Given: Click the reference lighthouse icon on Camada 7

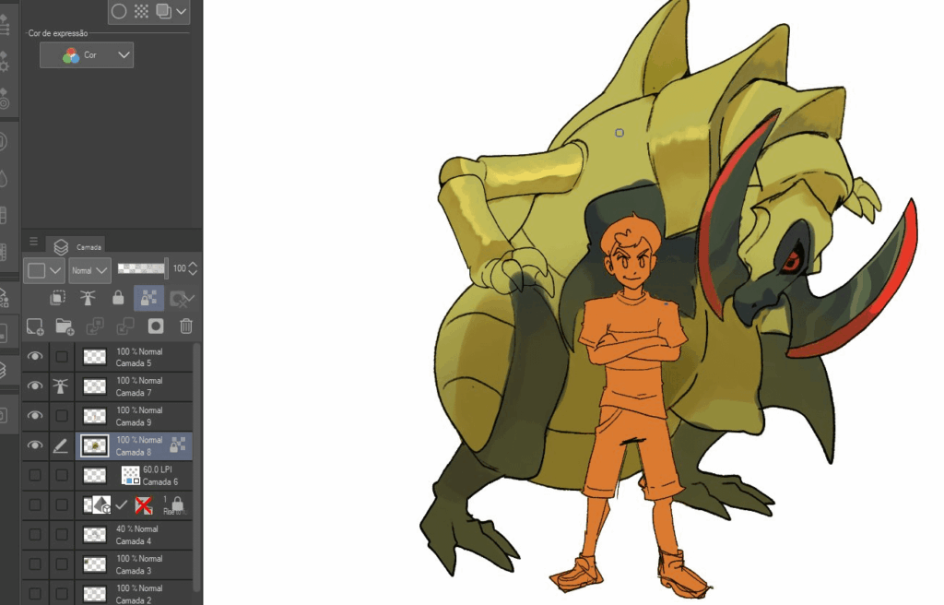Looking at the screenshot, I should point(60,386).
